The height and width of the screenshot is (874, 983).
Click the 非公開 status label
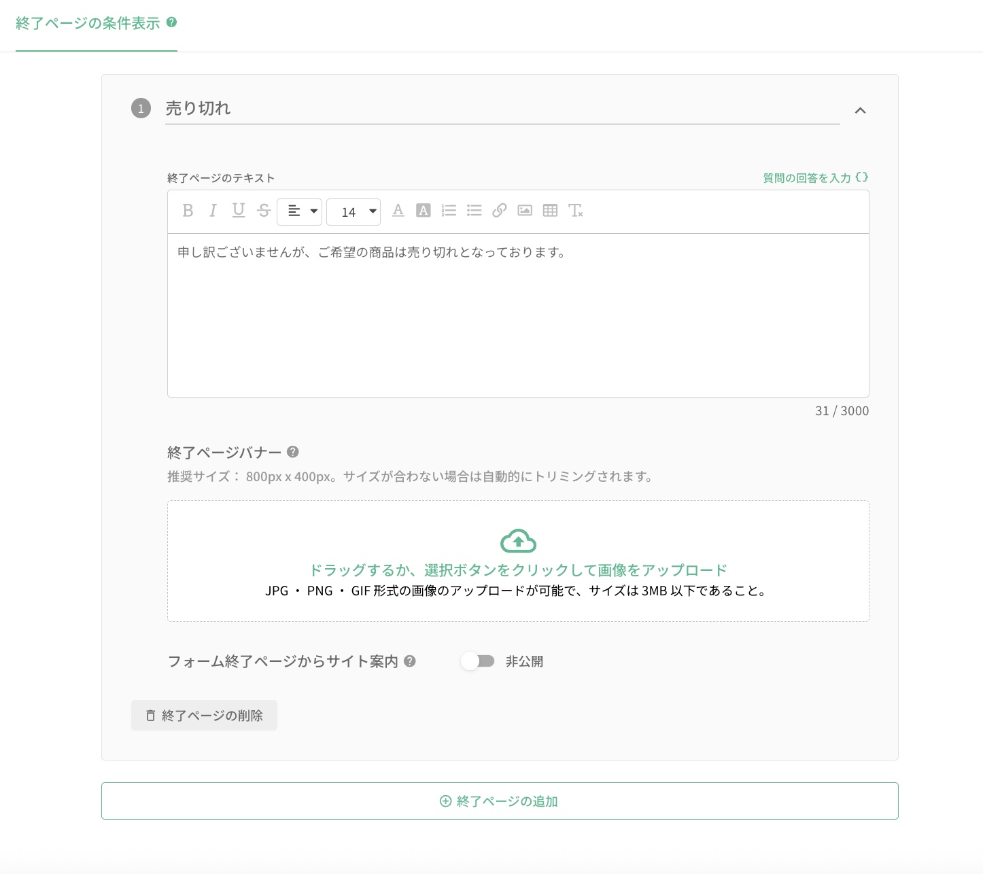click(x=524, y=661)
